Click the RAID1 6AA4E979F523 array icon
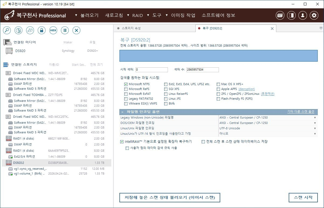The width and height of the screenshot is (324, 208). [x=8, y=151]
